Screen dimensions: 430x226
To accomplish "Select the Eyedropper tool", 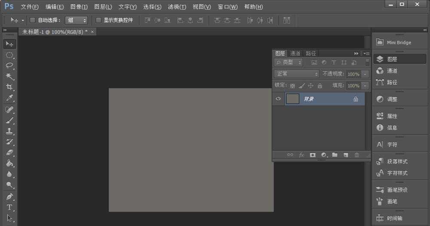I will coord(9,98).
